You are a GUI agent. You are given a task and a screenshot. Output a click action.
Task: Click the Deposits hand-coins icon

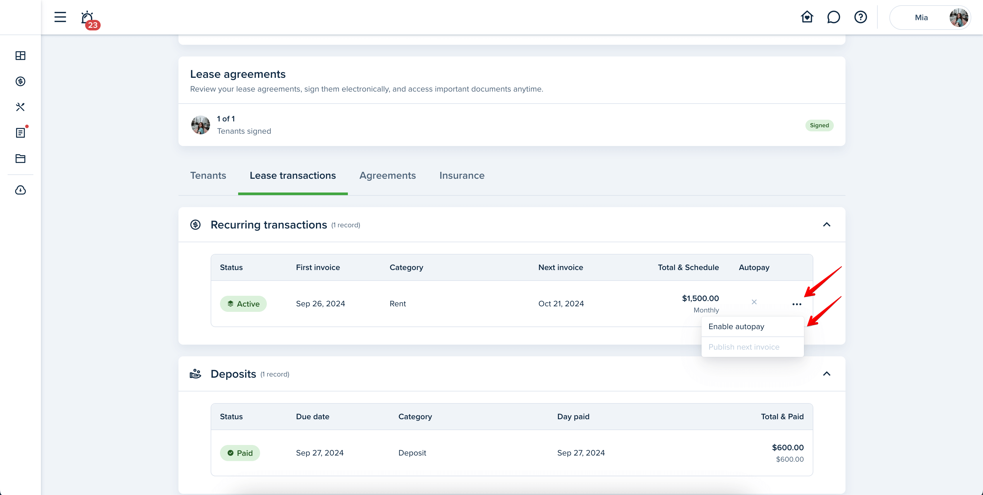pyautogui.click(x=195, y=374)
